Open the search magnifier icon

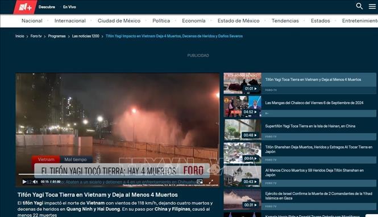pos(359,6)
